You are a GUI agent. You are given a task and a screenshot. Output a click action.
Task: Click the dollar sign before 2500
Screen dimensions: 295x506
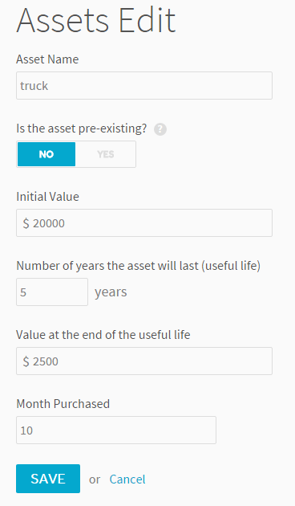26,361
